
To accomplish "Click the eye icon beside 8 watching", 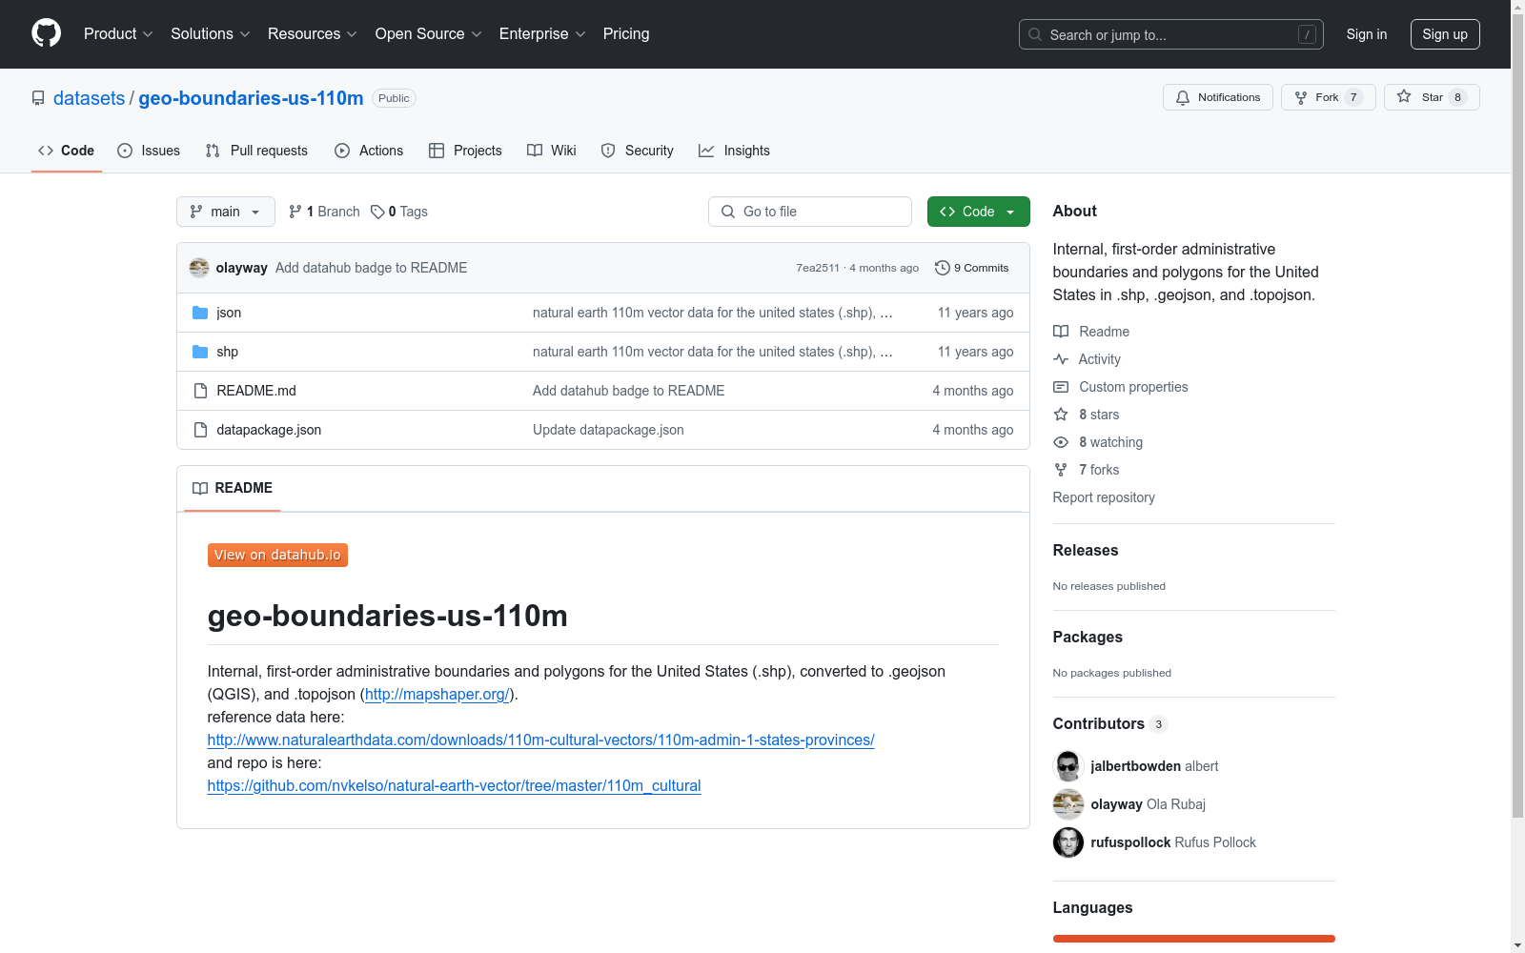I will [x=1061, y=442].
